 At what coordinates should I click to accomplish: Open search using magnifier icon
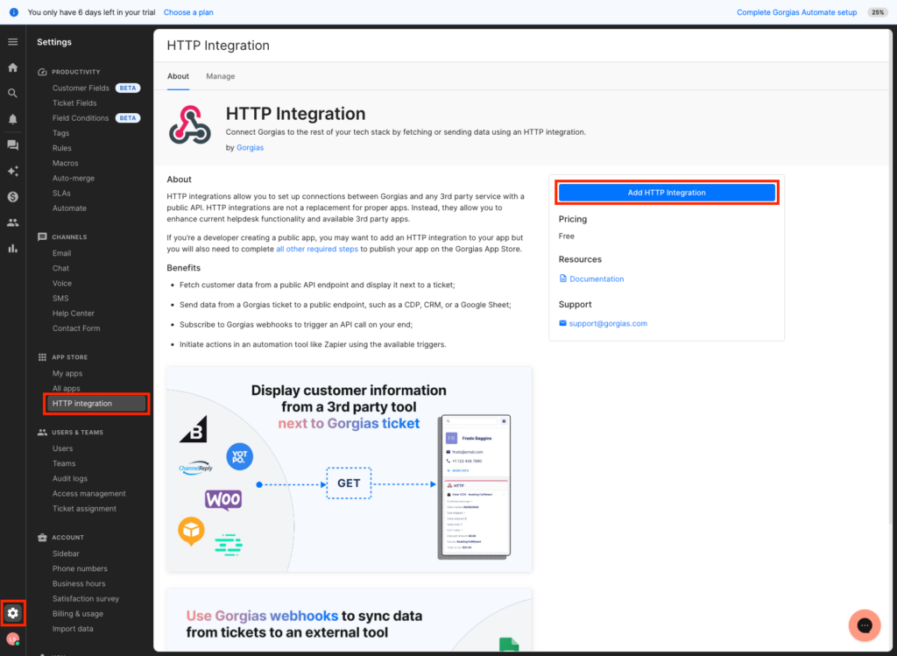[12, 93]
